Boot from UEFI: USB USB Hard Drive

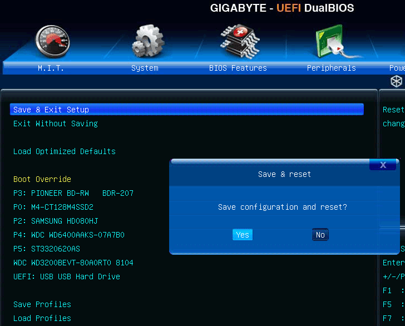click(x=67, y=276)
